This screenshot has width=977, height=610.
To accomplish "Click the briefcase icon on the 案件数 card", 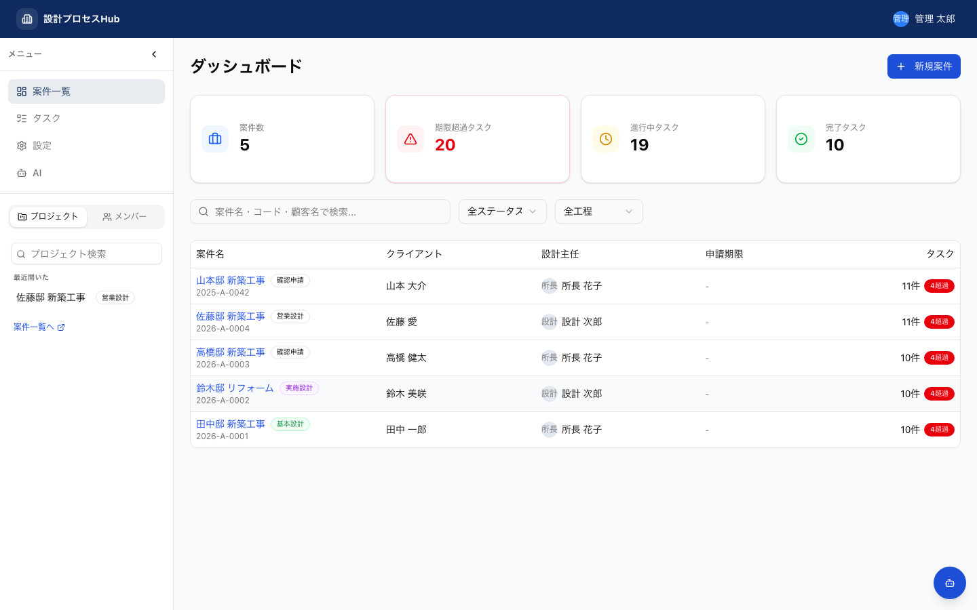I will [x=215, y=138].
